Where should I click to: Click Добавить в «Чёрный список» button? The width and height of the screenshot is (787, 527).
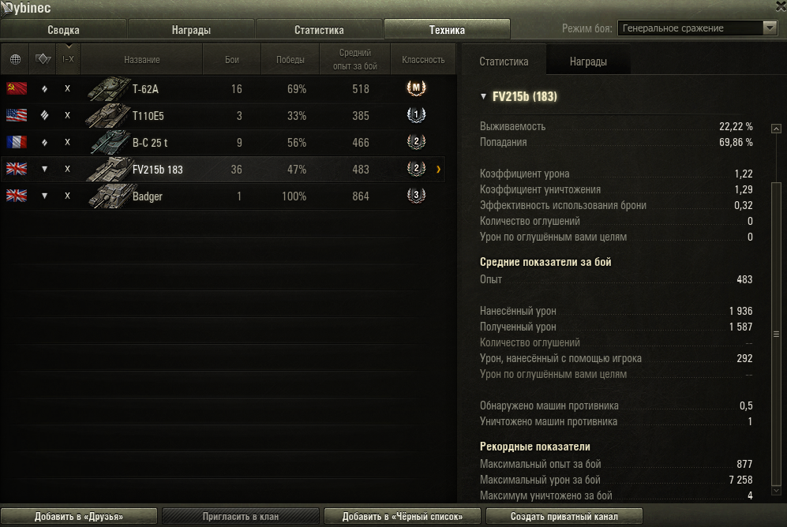(403, 516)
